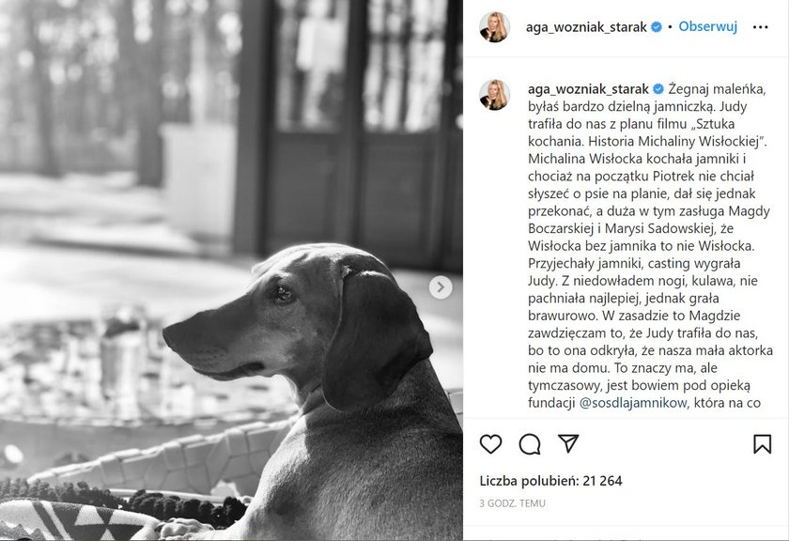Go to next photo with arrow

pyautogui.click(x=441, y=287)
